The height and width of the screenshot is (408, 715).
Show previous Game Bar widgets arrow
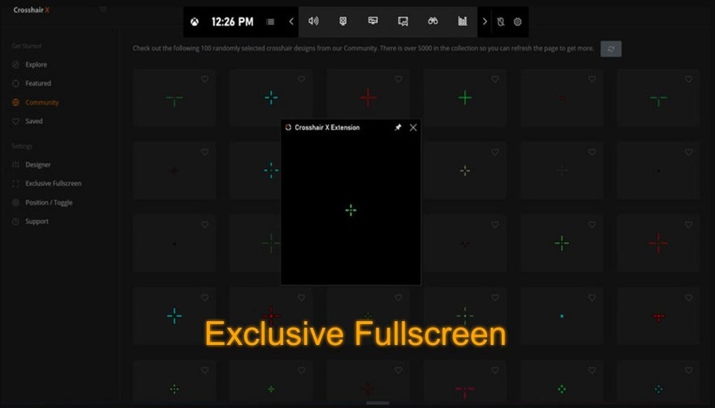pos(292,22)
